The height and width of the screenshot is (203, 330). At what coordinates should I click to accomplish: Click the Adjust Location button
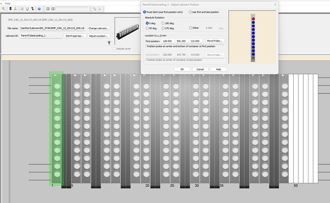pyautogui.click(x=99, y=36)
